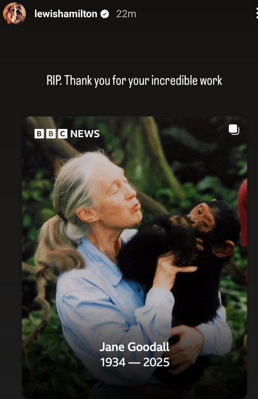Open the bulldog profile picture avatar
The image size is (258, 399).
pos(14,14)
